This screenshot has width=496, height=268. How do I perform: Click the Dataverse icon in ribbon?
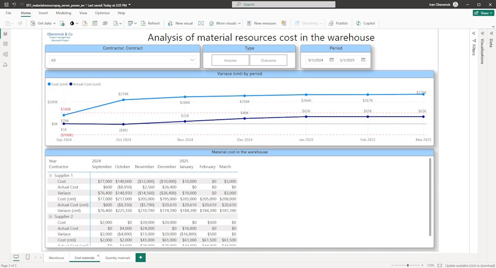[105, 23]
